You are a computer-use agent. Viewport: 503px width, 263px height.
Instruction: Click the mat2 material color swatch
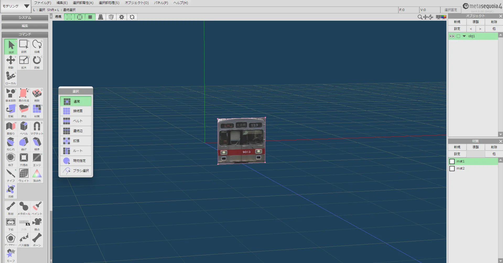(x=452, y=168)
